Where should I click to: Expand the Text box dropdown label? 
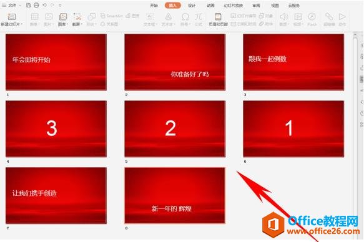point(150,24)
